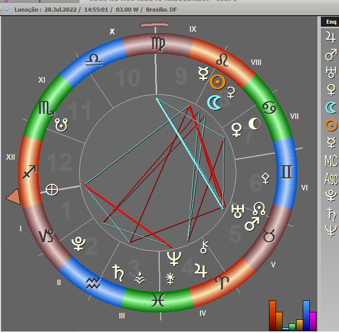Screen dimensions: 339x333
Task: Click Pluto planet in house 2
Action: (x=79, y=244)
